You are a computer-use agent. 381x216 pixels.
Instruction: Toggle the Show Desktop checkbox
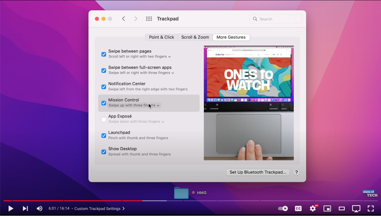click(104, 152)
